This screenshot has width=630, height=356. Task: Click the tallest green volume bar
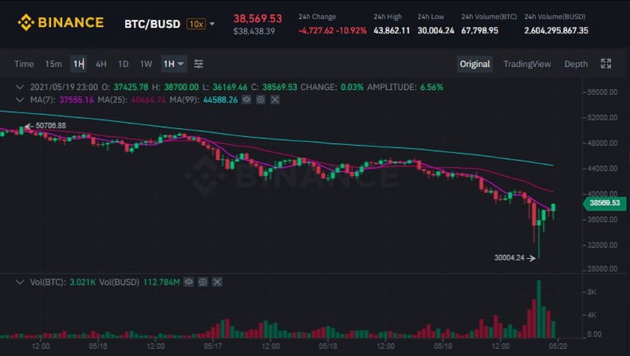pos(539,309)
